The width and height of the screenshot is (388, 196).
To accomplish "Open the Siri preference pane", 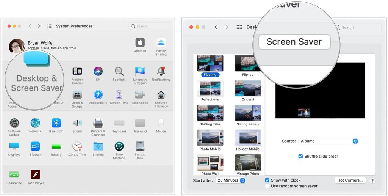I will pos(98,71).
